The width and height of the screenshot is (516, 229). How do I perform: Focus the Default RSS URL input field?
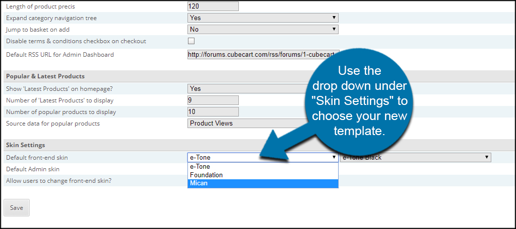263,54
